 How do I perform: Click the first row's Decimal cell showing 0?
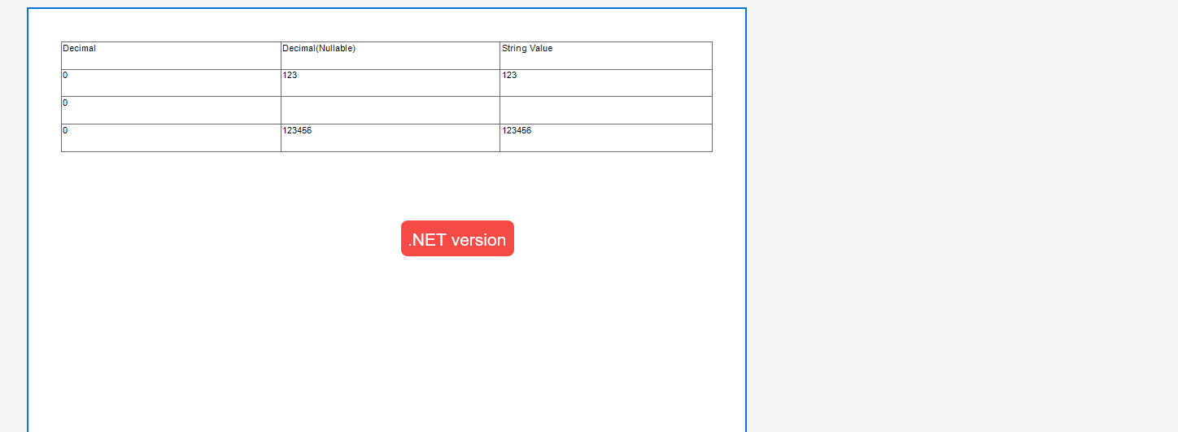pos(171,83)
